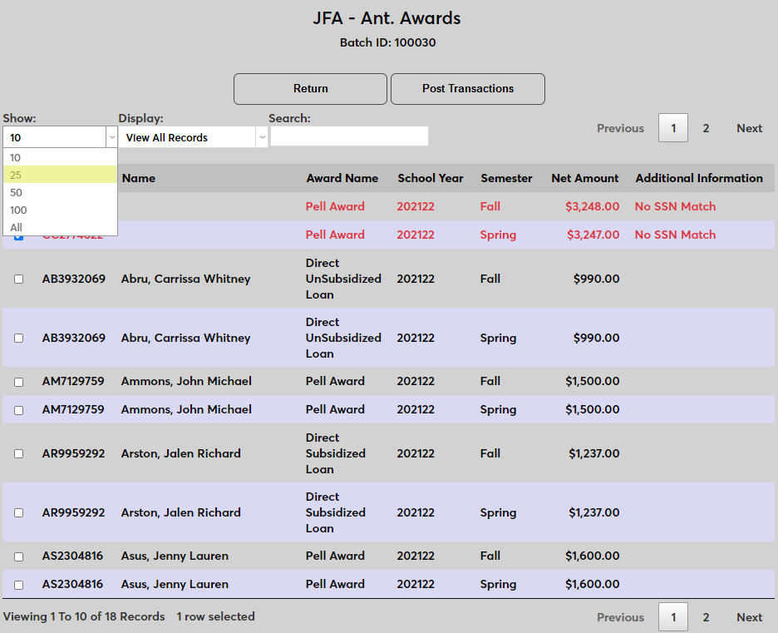Click inside the Search input field
Screen dimensions: 778x633
(x=349, y=136)
